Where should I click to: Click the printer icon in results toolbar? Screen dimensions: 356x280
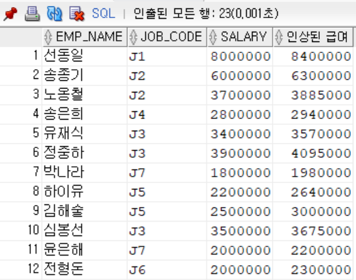(x=32, y=14)
